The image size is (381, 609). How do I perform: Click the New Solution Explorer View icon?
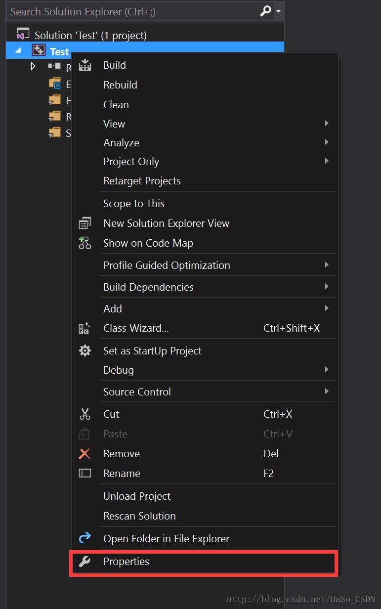pyautogui.click(x=85, y=223)
